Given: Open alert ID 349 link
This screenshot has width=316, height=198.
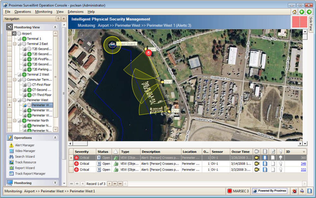Looking at the screenshot, I should [x=303, y=164].
